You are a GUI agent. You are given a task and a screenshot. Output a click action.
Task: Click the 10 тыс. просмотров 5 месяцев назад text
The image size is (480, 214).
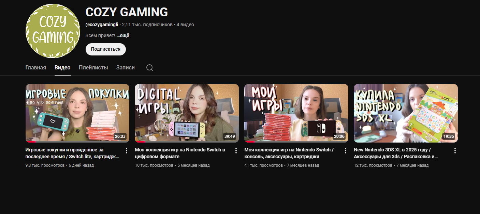(x=172, y=165)
